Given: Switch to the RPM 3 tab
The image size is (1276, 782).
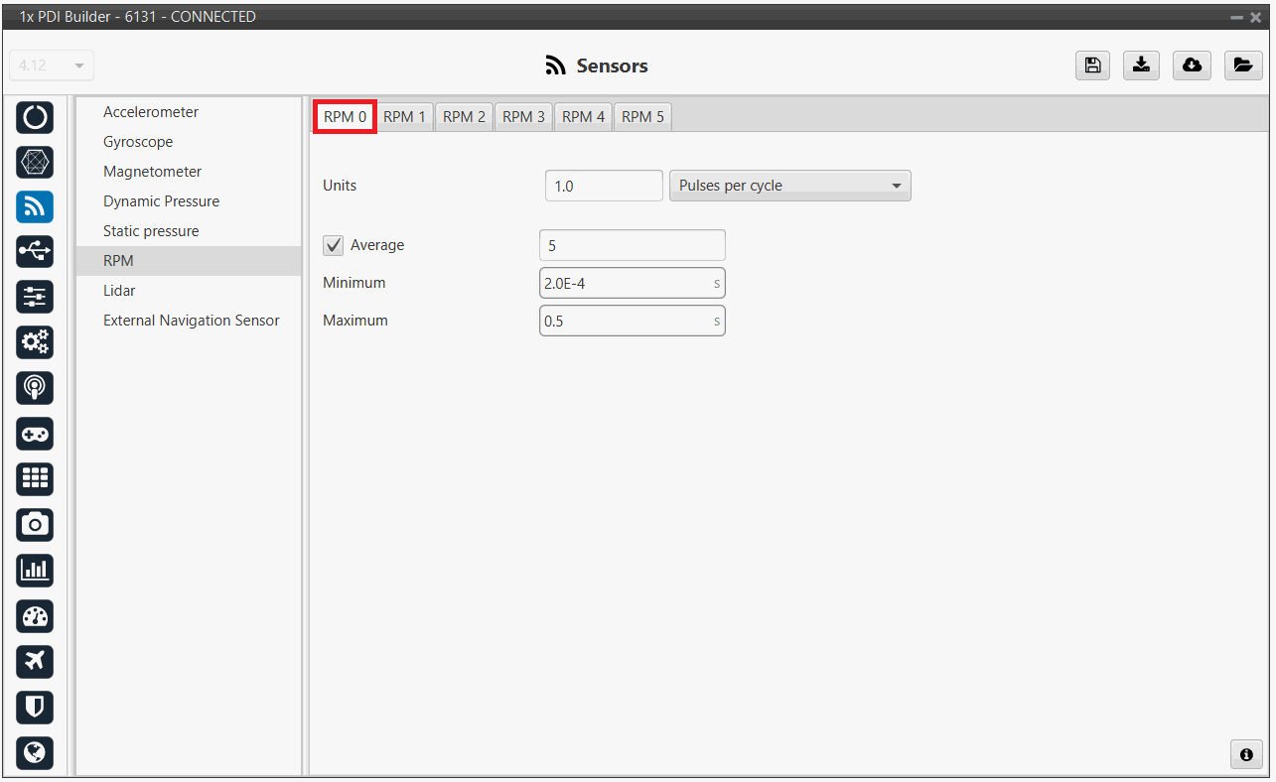Looking at the screenshot, I should point(523,117).
